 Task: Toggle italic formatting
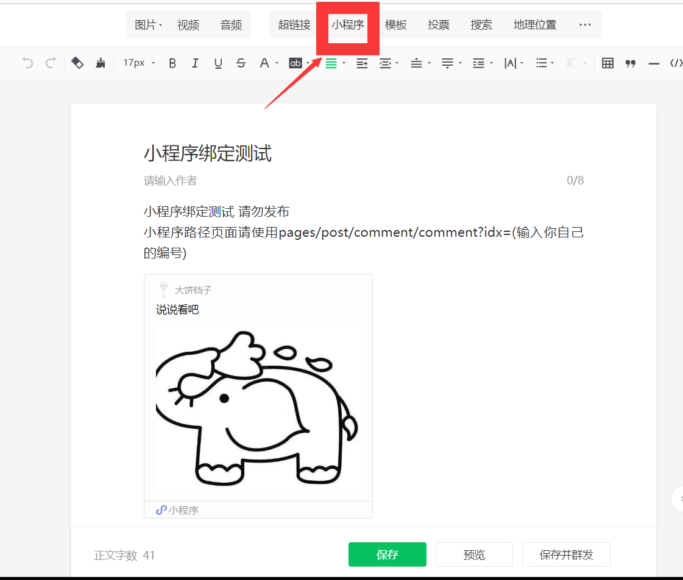[195, 63]
